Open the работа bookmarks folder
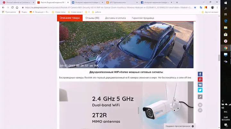The image size is (231, 129). point(97,12)
